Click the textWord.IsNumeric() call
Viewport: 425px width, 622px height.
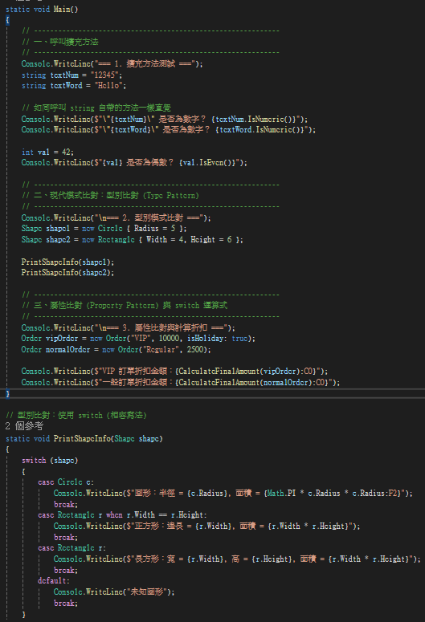click(262, 130)
